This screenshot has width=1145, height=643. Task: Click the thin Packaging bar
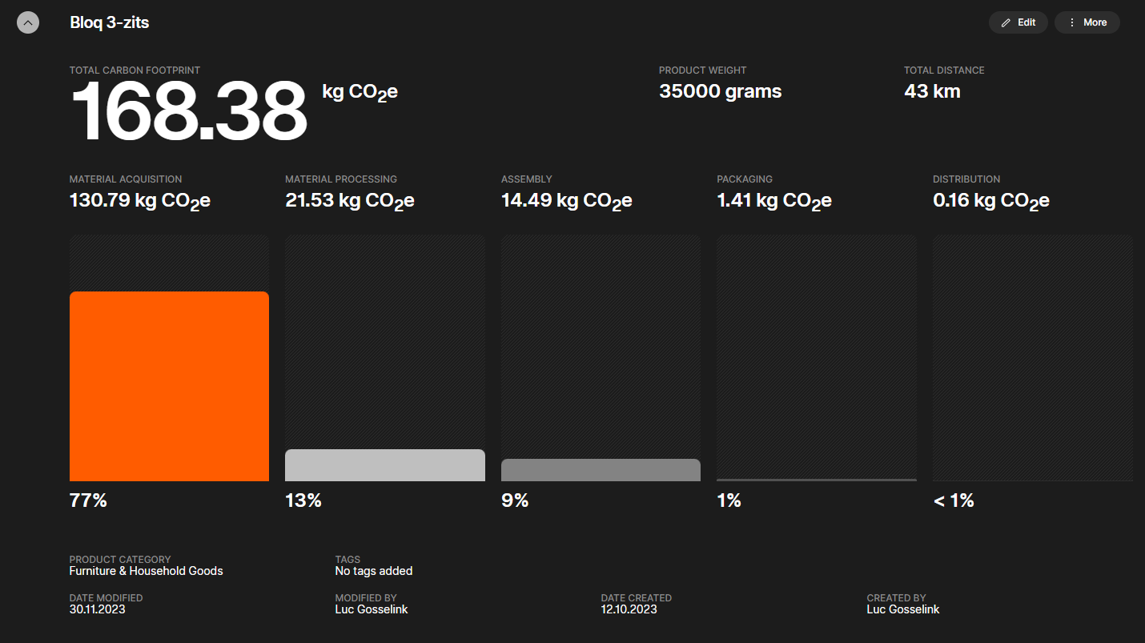[816, 480]
